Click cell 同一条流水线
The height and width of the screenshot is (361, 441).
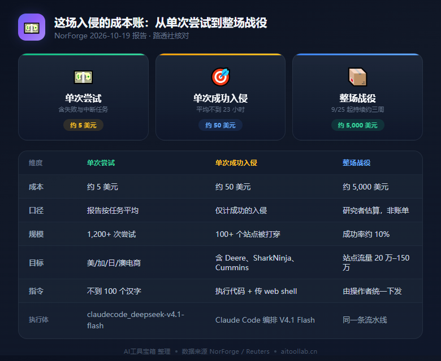(x=365, y=320)
